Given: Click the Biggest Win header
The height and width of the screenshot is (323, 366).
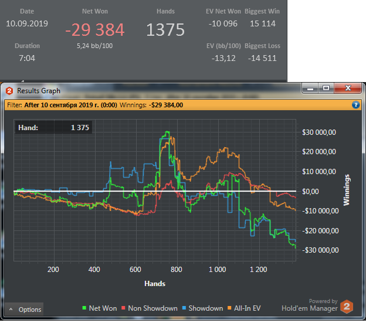Looking at the screenshot, I should pos(262,11).
